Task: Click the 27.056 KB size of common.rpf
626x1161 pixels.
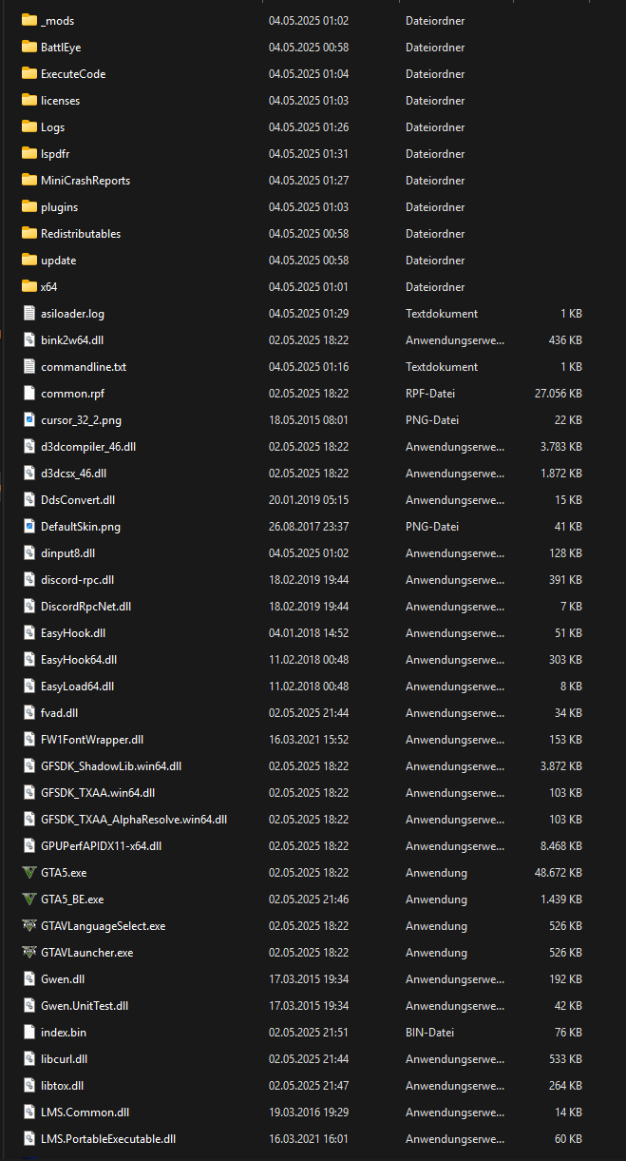Action: (x=560, y=393)
